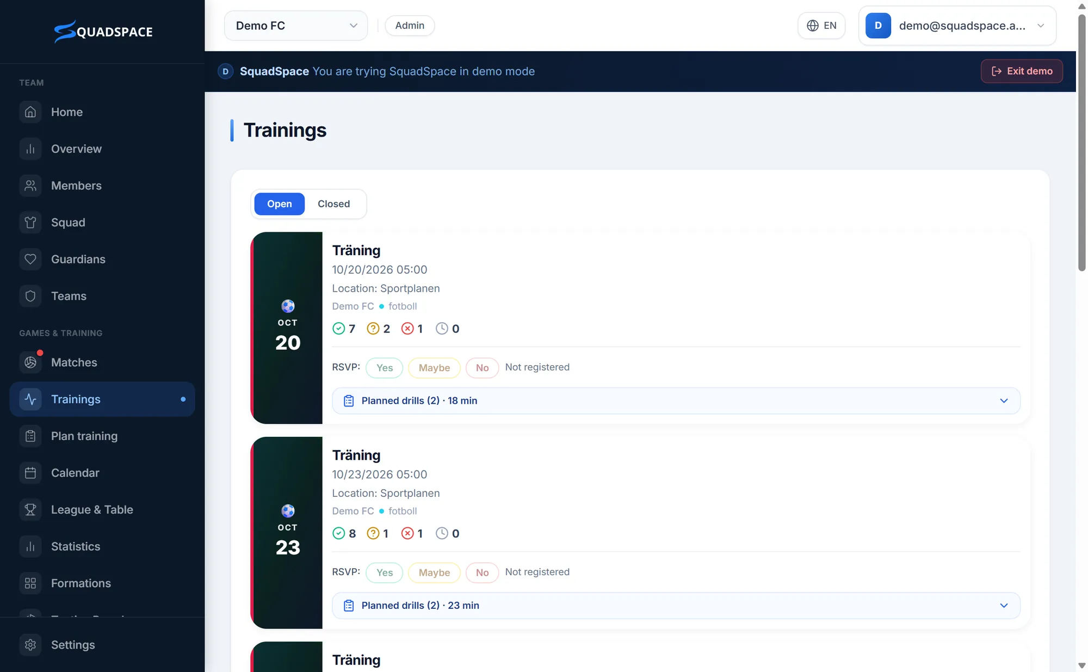Open Plan training in the sidebar
1088x672 pixels.
point(102,436)
